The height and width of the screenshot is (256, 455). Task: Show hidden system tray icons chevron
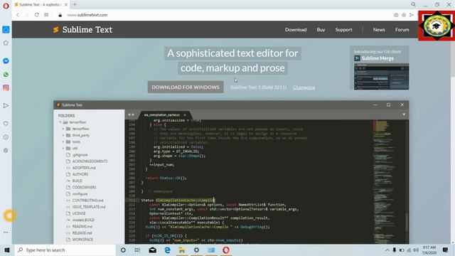coord(387,250)
